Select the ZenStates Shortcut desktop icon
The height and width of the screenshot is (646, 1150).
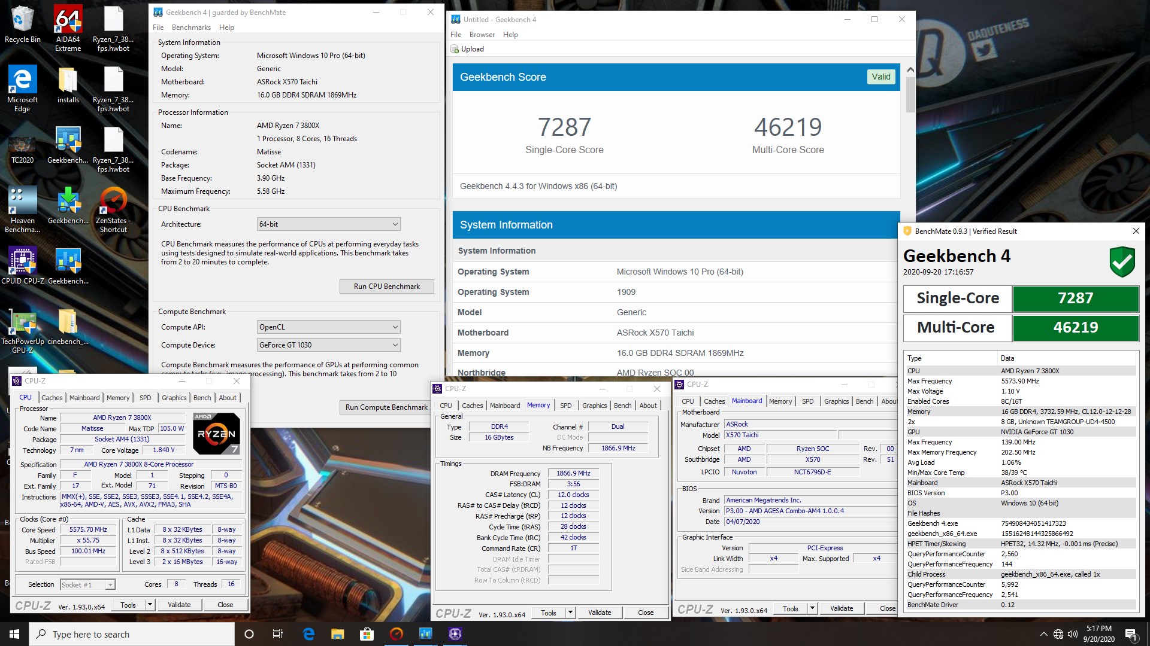(x=113, y=209)
